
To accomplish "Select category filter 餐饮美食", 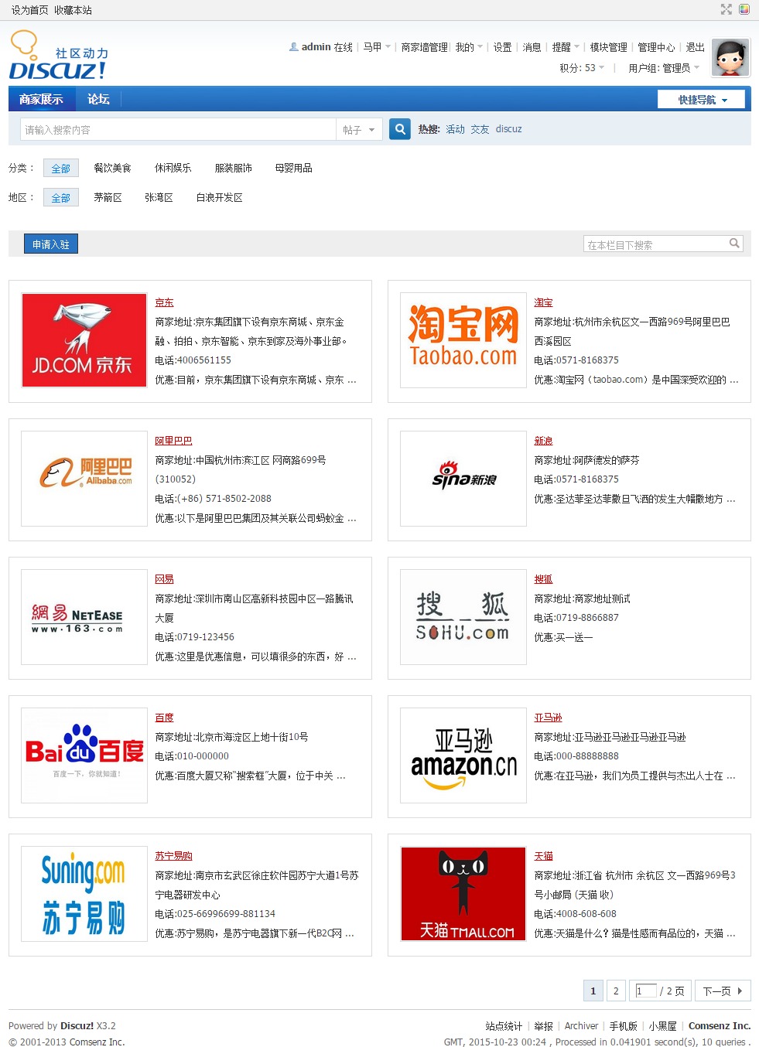I will 112,168.
